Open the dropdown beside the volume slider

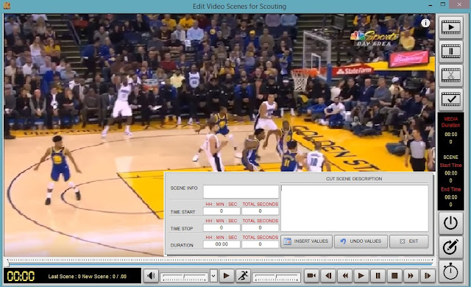pos(213,275)
